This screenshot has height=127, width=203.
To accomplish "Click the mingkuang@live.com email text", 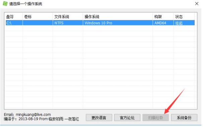I will pyautogui.click(x=33, y=115).
